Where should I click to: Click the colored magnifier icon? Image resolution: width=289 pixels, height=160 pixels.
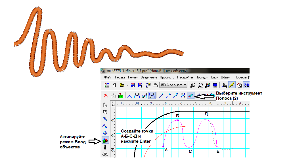(x=208, y=85)
